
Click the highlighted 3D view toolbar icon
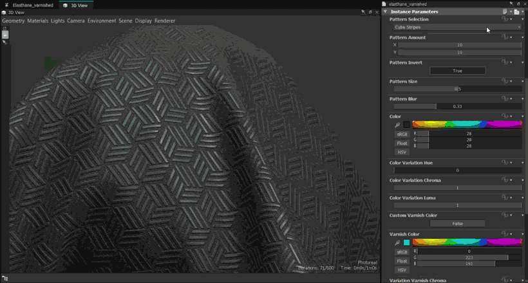(5, 34)
